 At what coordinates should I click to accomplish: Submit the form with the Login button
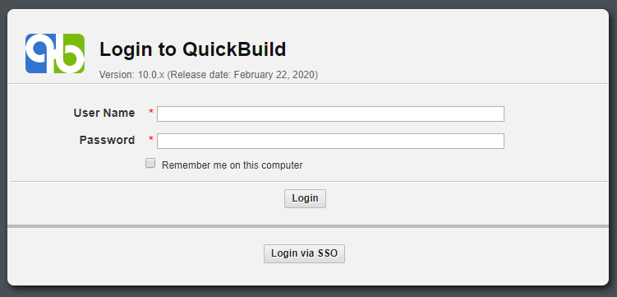[x=305, y=198]
